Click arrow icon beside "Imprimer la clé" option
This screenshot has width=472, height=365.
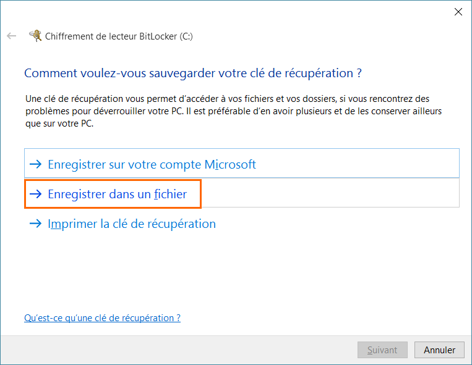(36, 224)
